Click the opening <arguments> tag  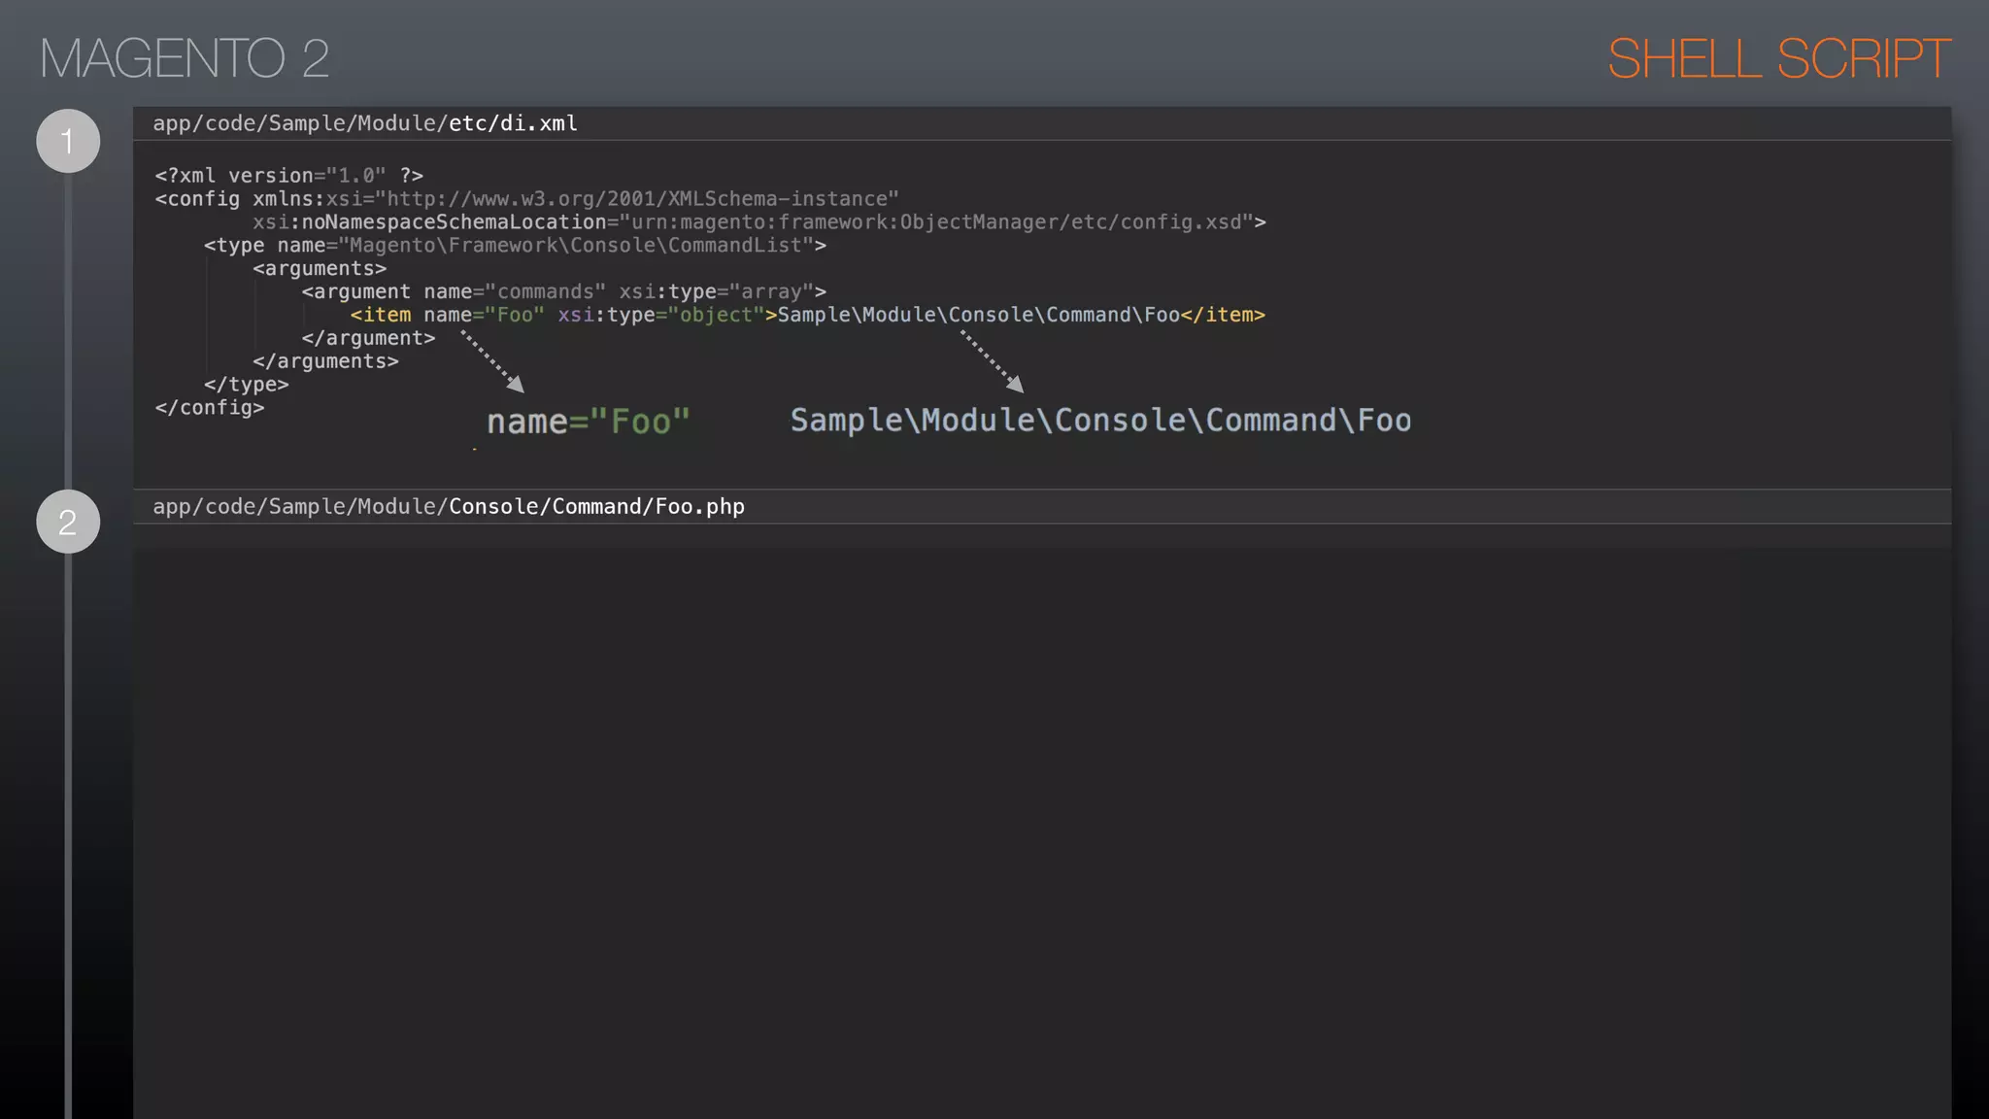click(x=320, y=269)
